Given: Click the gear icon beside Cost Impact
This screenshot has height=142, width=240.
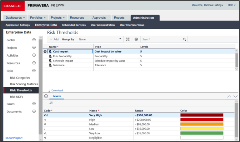Looking at the screenshot, I should click(x=45, y=52).
